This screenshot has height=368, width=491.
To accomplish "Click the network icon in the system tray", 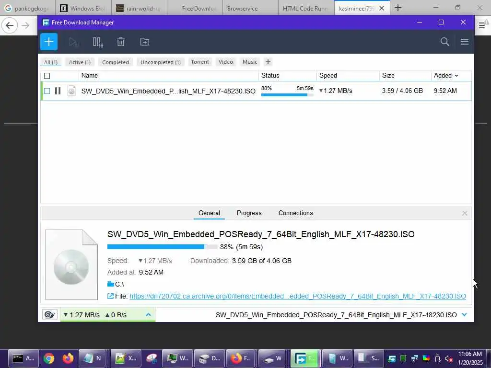I will point(415,358).
